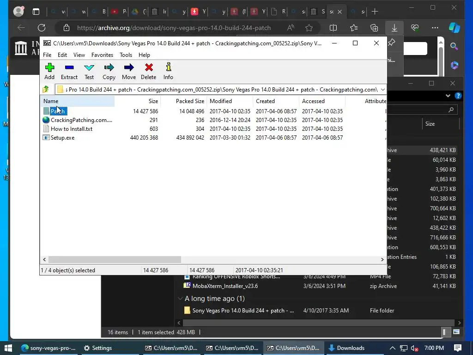Close the active Edge tab
The image size is (473, 355).
[x=340, y=12]
